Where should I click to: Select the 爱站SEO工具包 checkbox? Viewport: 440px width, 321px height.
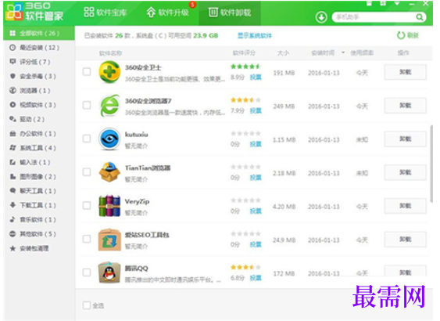87,239
